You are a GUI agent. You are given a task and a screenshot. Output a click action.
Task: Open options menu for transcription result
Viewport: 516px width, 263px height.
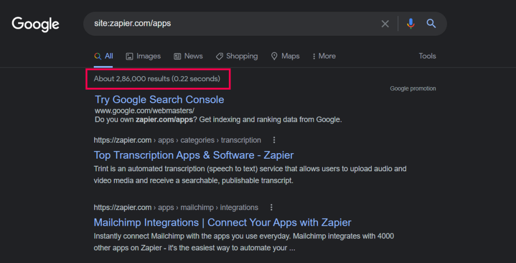coord(274,140)
